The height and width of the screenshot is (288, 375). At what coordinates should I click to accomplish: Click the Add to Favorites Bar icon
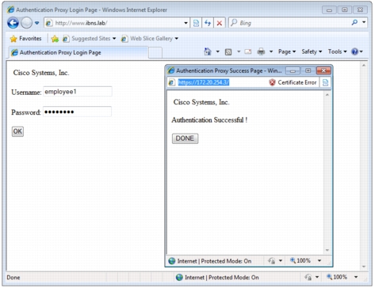[55, 39]
